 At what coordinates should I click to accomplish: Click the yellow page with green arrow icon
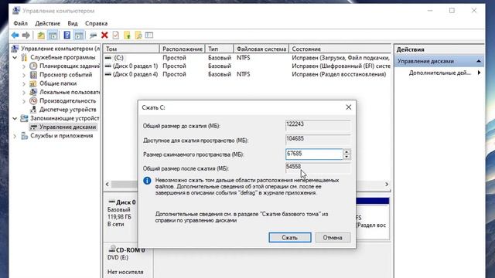[x=127, y=36]
